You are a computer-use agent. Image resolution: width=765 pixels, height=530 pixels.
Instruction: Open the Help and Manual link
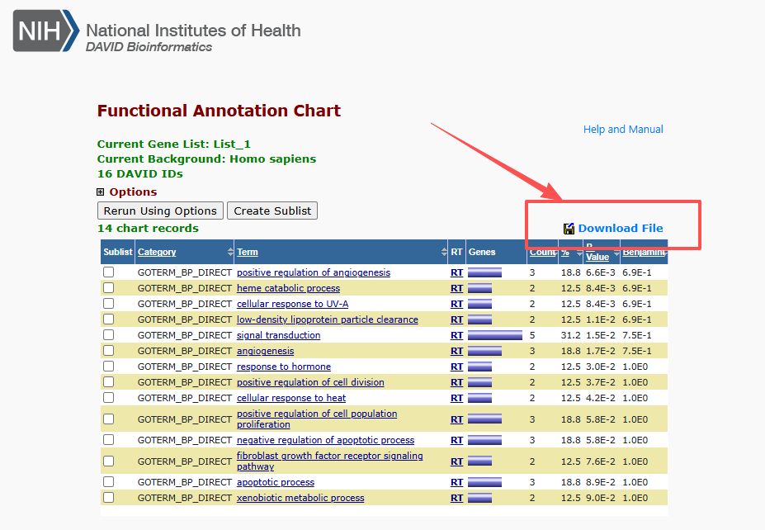(x=623, y=130)
